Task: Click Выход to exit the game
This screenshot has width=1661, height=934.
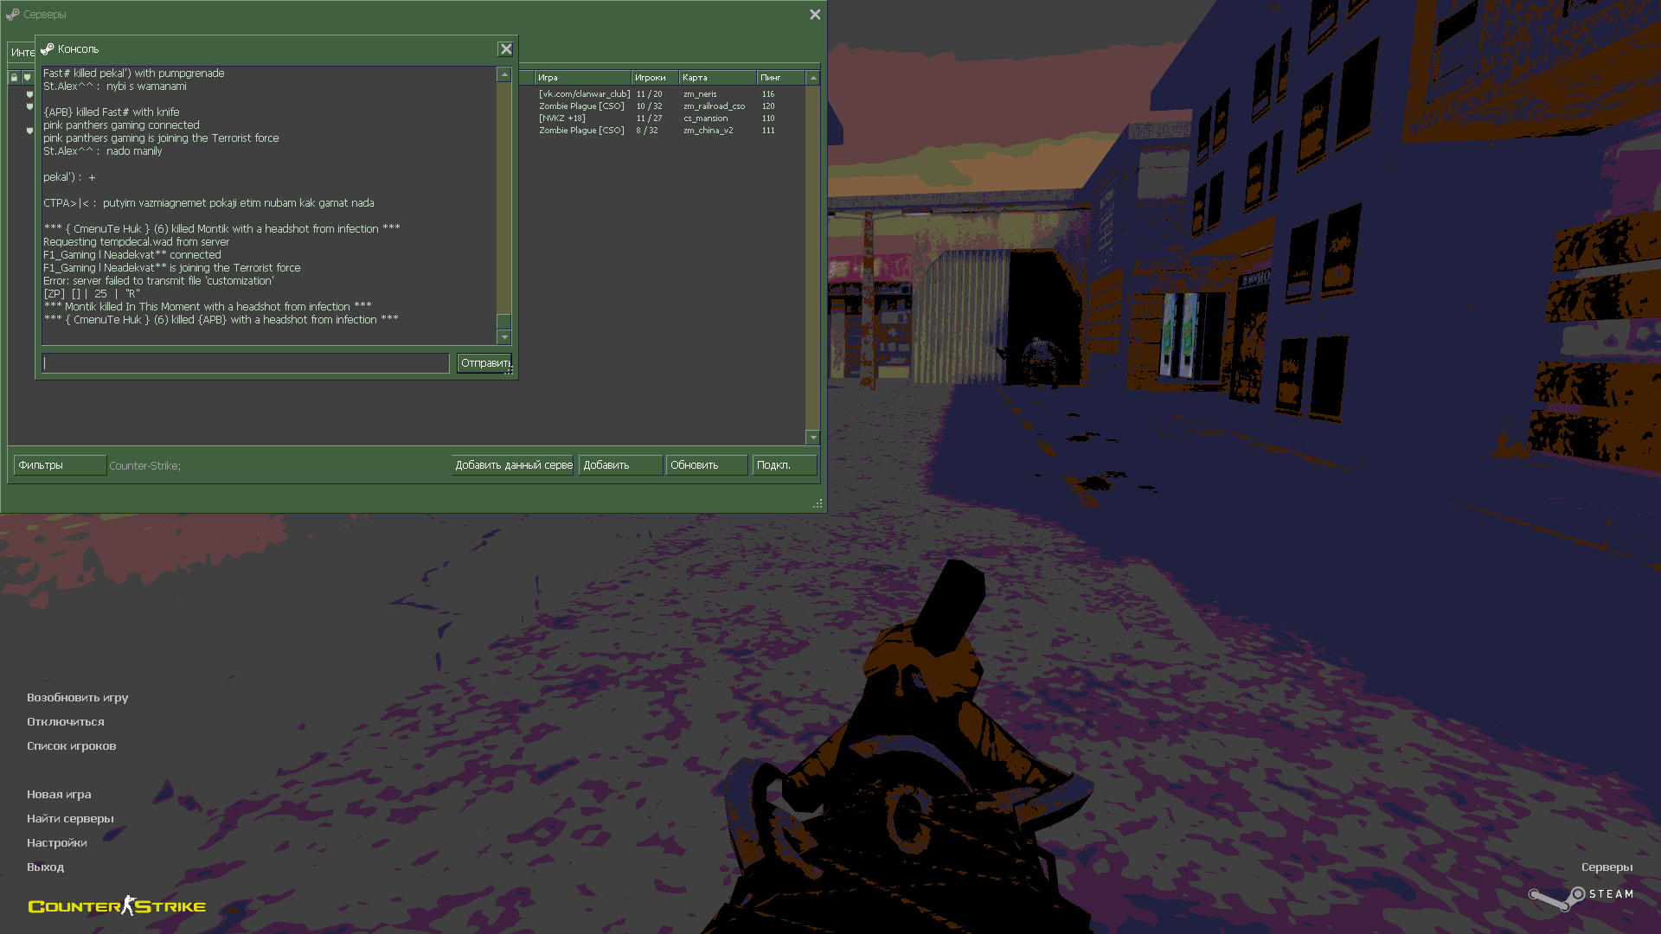Action: coord(45,867)
